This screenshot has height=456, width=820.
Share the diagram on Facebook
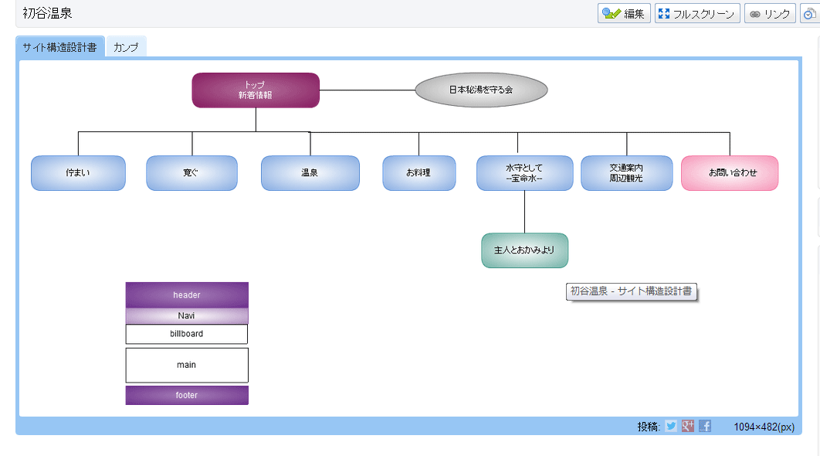coord(705,426)
